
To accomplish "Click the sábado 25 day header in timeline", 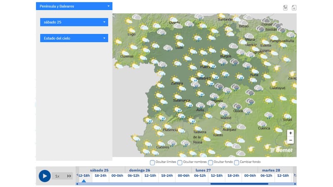I will (x=99, y=170).
